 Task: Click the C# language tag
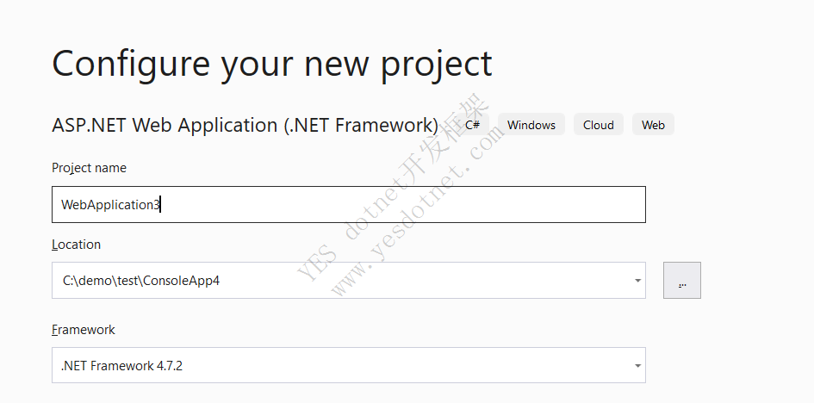(472, 125)
